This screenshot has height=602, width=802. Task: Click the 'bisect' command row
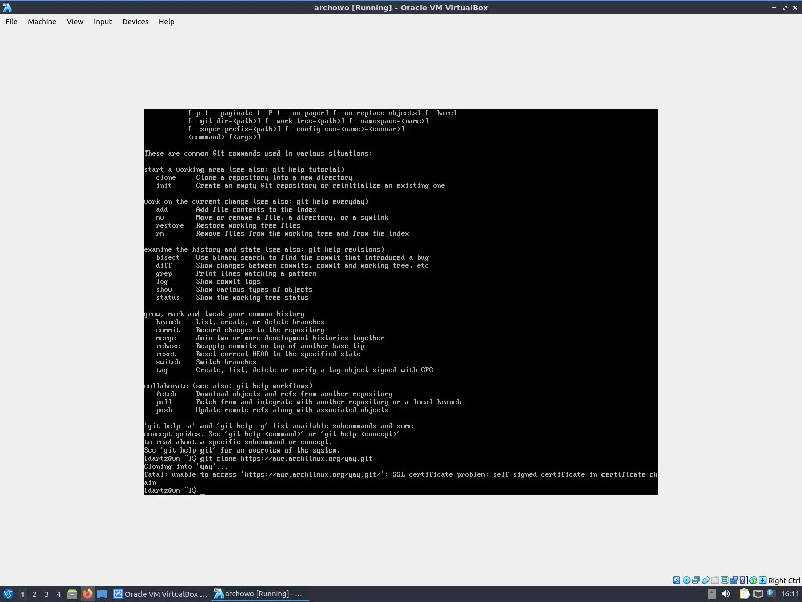click(292, 257)
